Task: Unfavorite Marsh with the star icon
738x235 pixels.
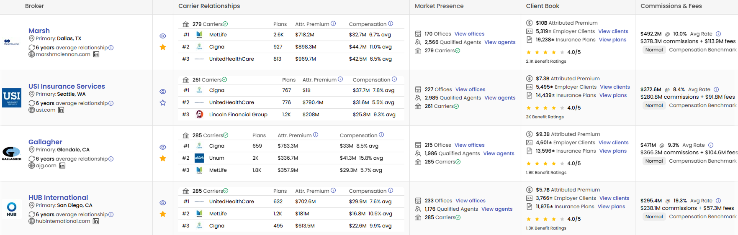Action: pyautogui.click(x=163, y=47)
